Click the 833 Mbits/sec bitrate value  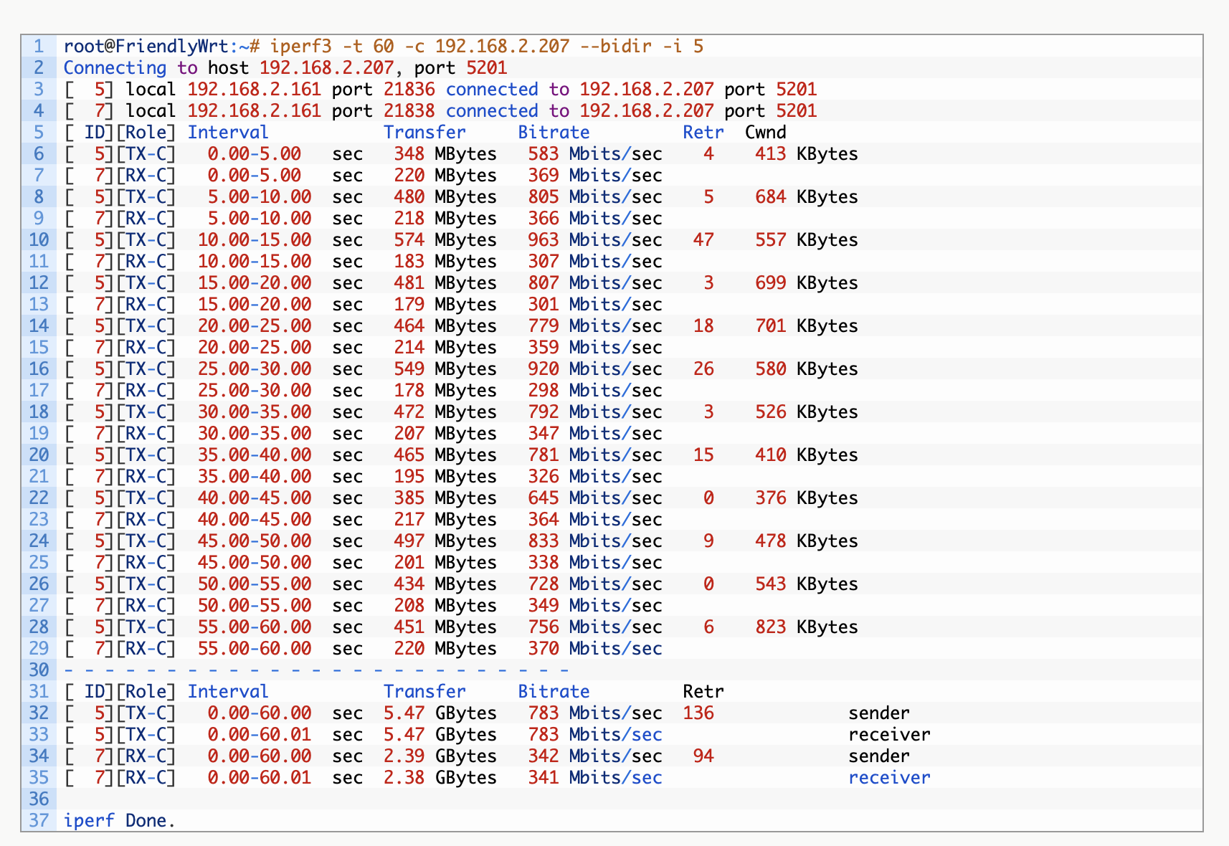[x=595, y=541]
